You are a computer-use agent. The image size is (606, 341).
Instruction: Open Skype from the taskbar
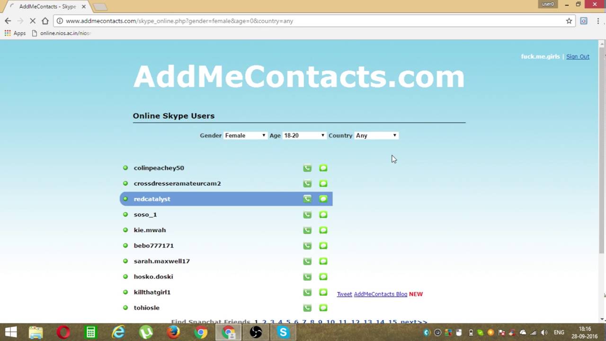[x=283, y=332]
